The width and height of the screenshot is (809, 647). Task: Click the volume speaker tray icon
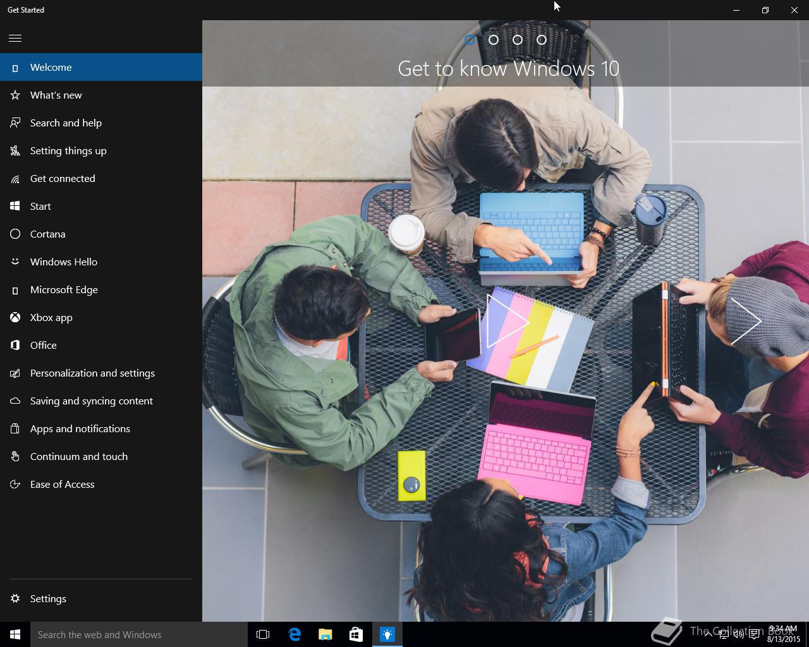point(738,634)
